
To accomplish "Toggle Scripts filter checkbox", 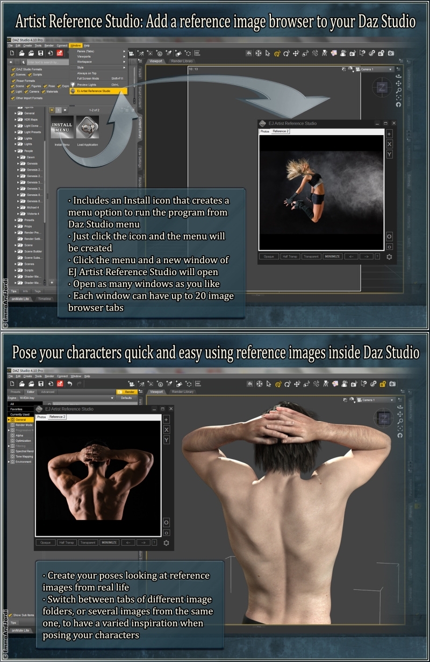I will (30, 75).
